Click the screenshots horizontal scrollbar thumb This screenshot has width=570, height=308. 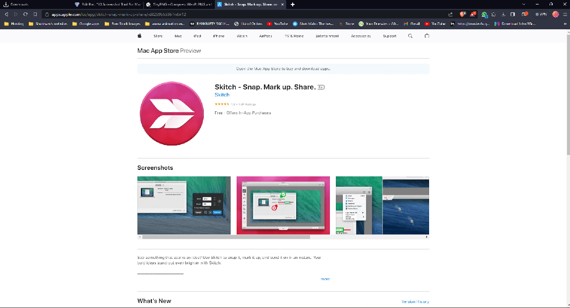(226, 237)
